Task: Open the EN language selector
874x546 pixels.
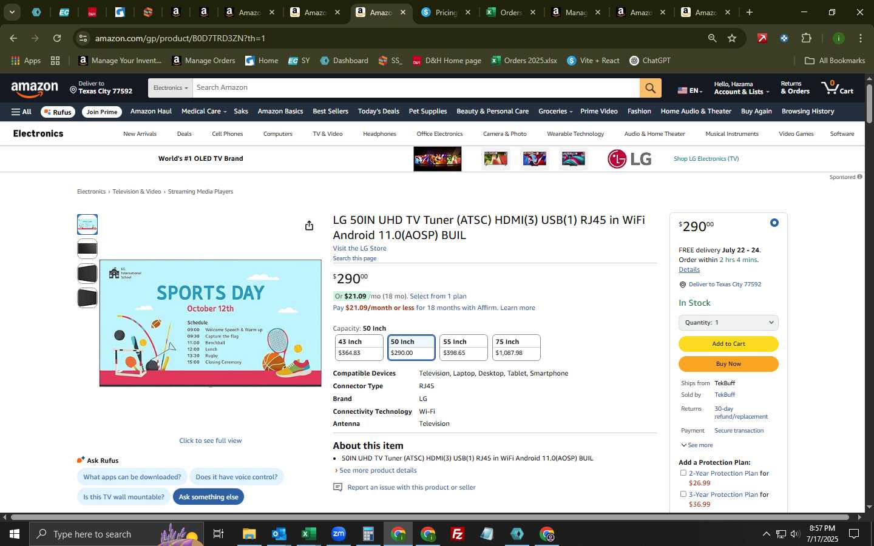Action: click(690, 90)
